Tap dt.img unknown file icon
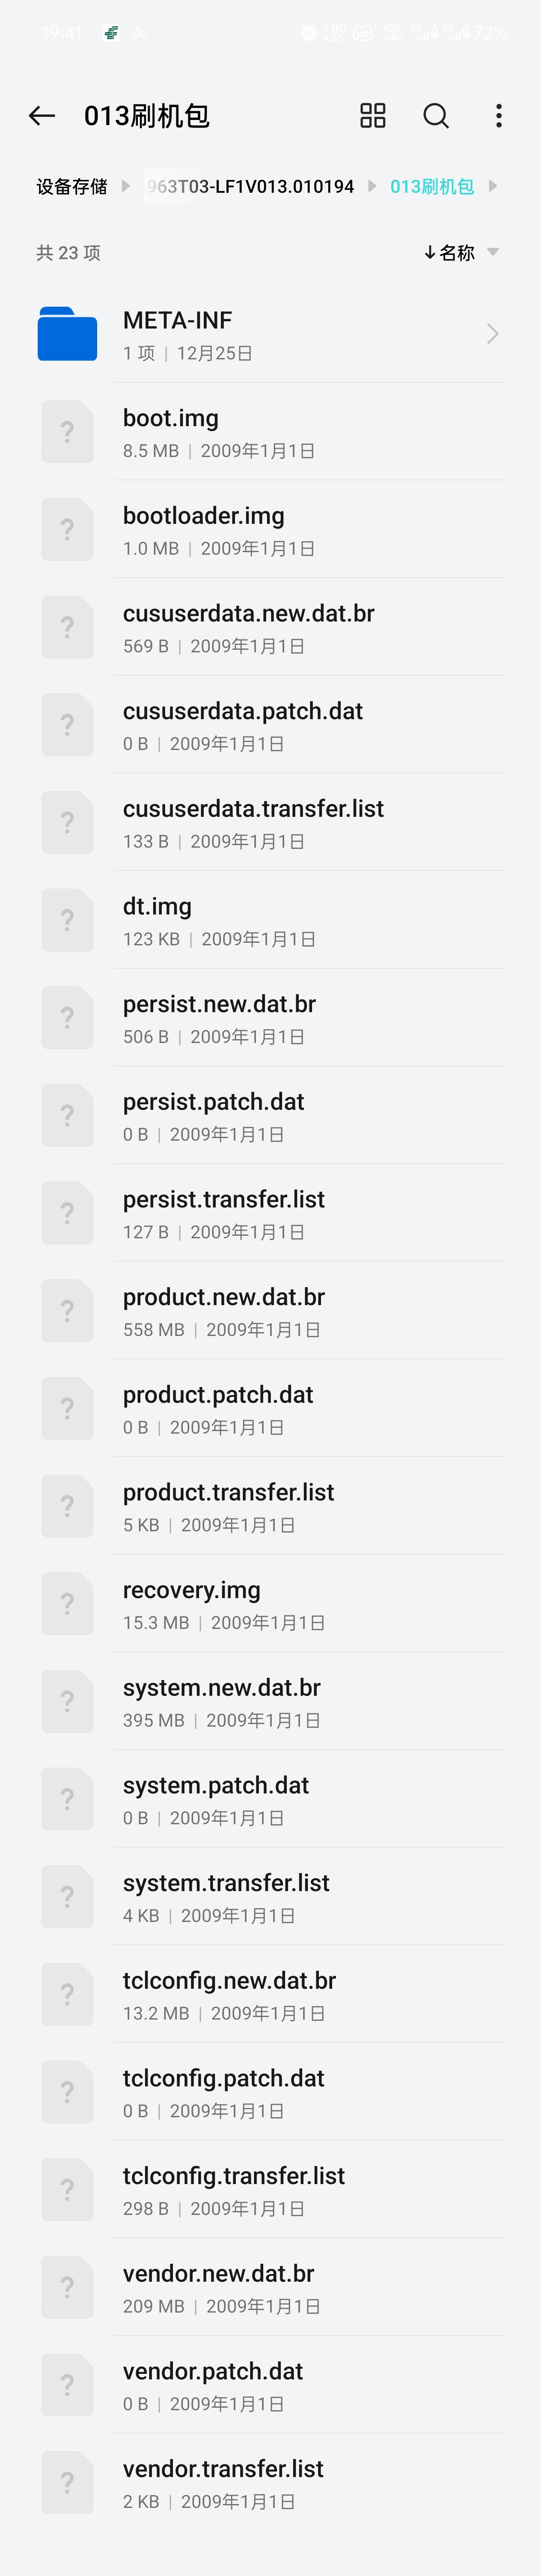 pos(67,920)
